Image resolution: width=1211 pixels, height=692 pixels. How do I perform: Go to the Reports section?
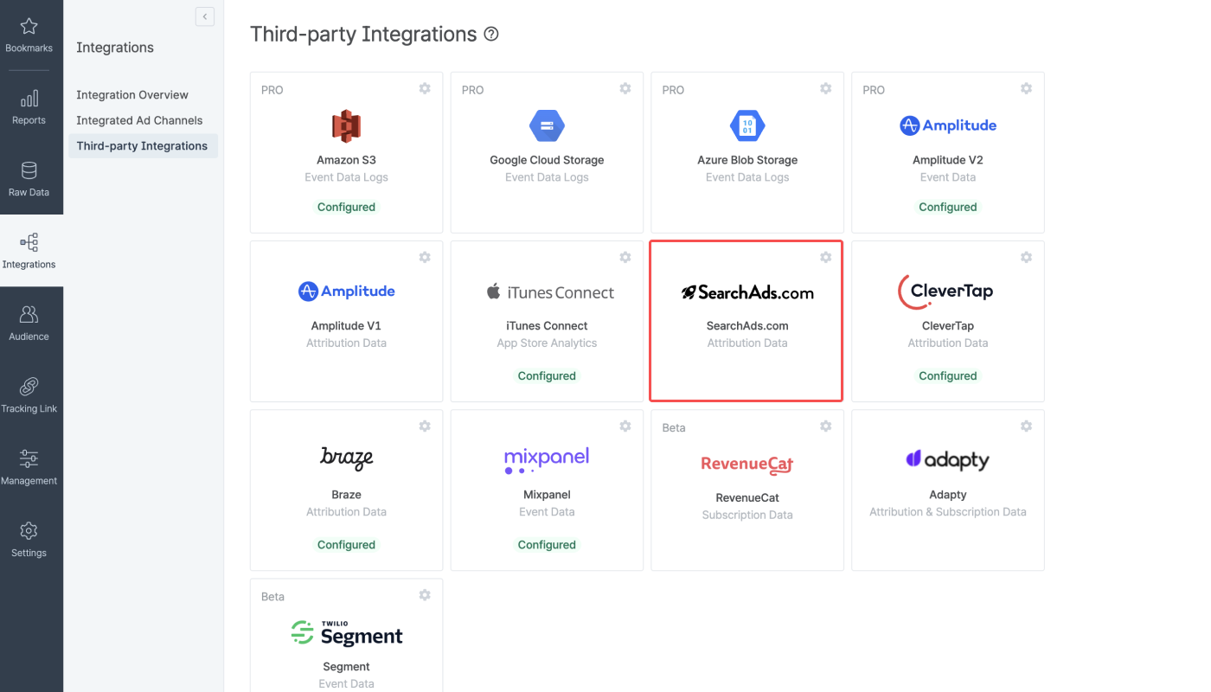[x=29, y=107]
